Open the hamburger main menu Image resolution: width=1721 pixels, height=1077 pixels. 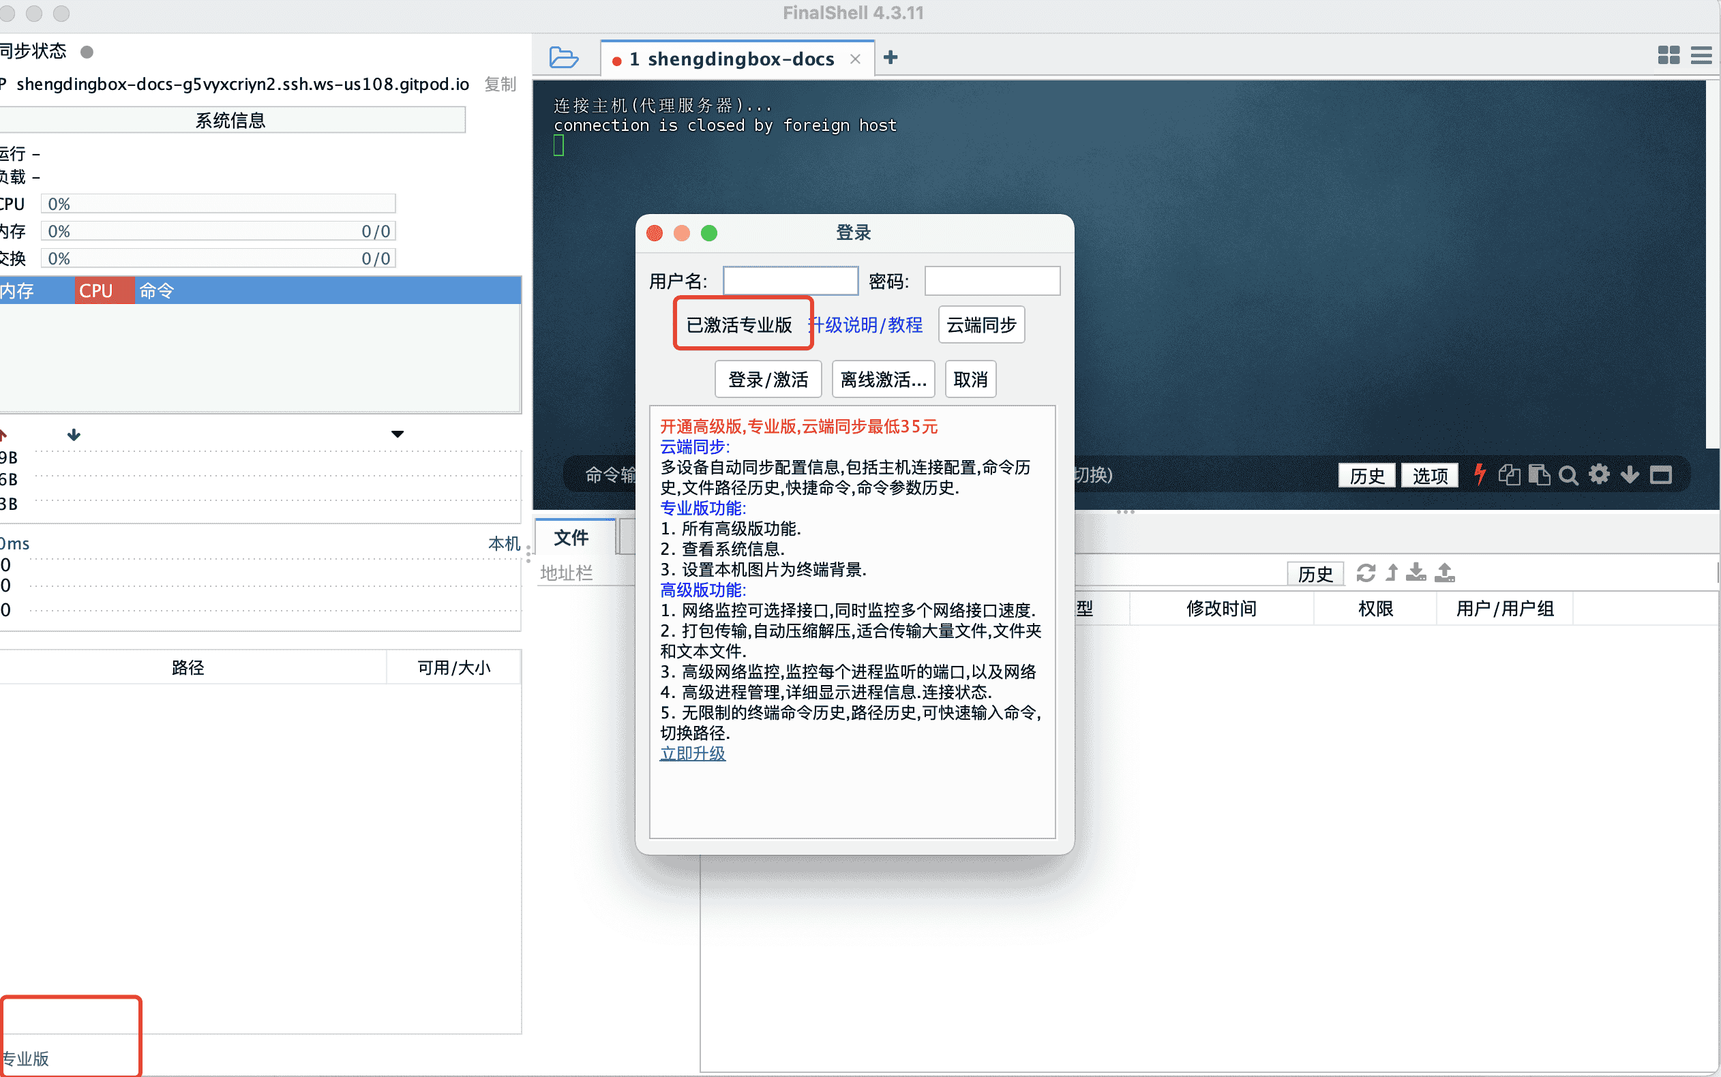point(1701,55)
